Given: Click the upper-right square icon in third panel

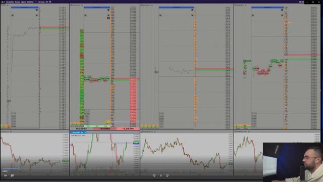Looking at the screenshot, I should 192,10.
